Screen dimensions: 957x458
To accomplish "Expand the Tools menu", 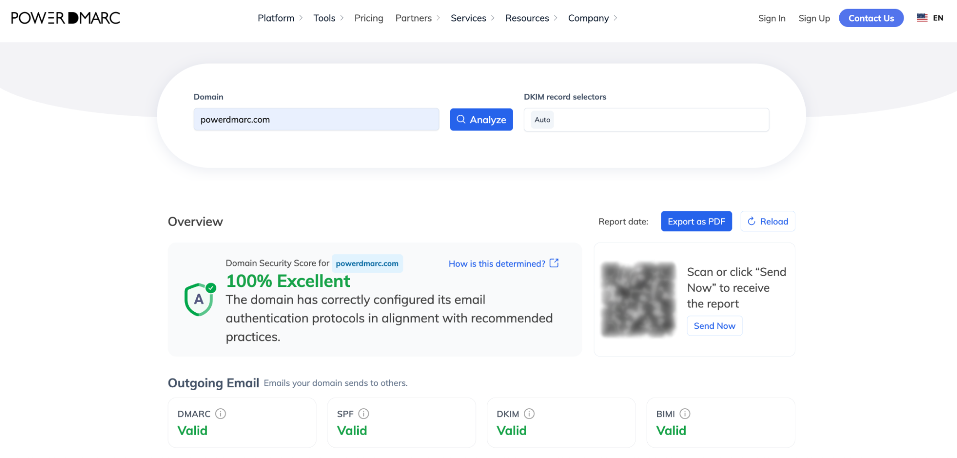I will 328,18.
